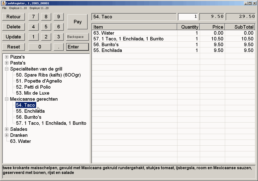Collapse the Mexicaanse gerechten category

pyautogui.click(x=7, y=99)
